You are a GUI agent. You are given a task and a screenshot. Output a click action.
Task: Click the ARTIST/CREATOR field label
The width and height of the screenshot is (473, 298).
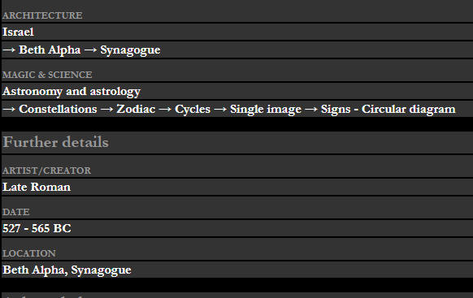pyautogui.click(x=47, y=171)
